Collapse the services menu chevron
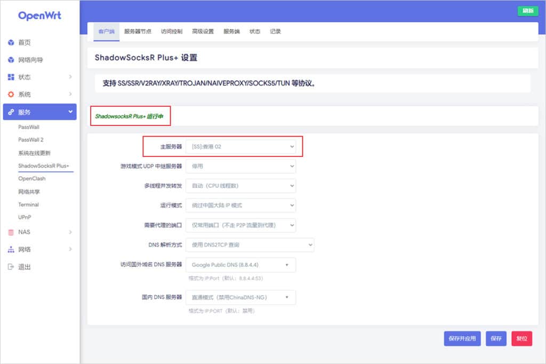Image resolution: width=546 pixels, height=364 pixels. (x=70, y=112)
